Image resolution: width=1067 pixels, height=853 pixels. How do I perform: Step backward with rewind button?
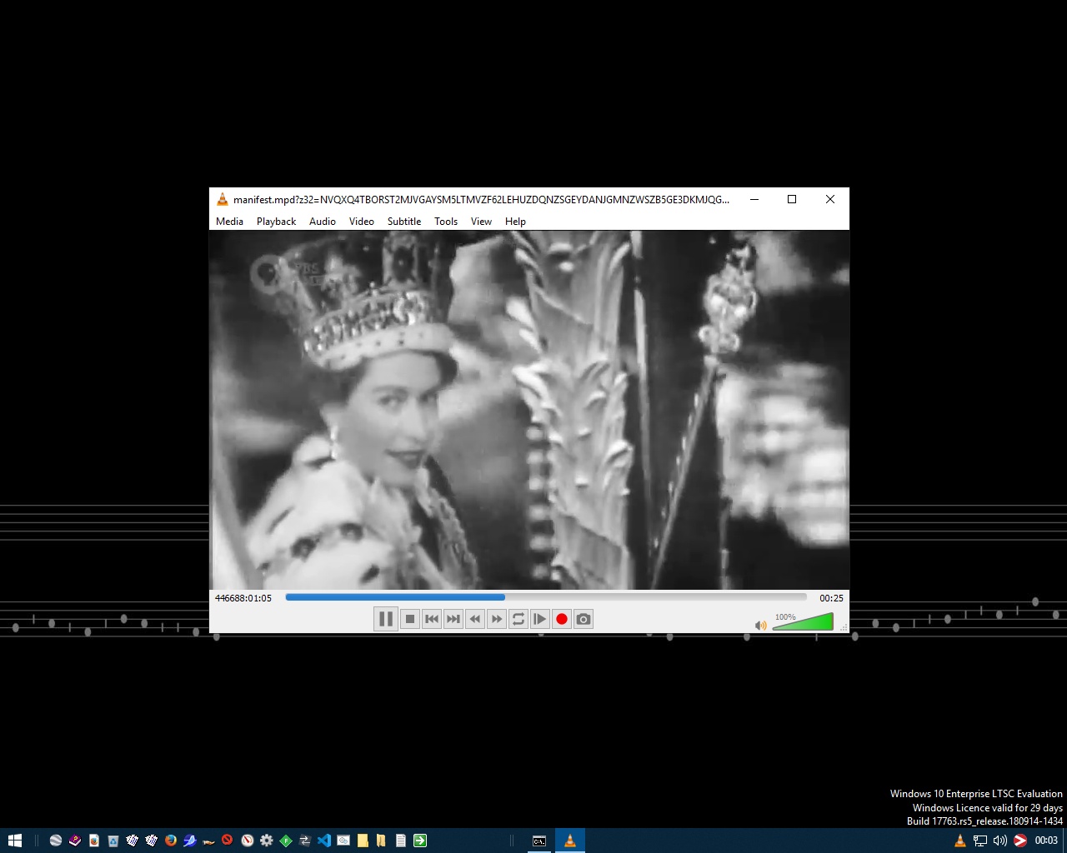tap(474, 619)
